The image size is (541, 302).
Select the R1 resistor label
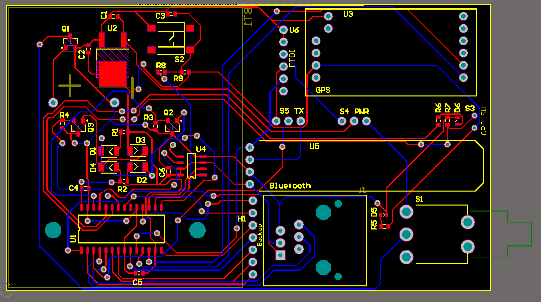115,132
